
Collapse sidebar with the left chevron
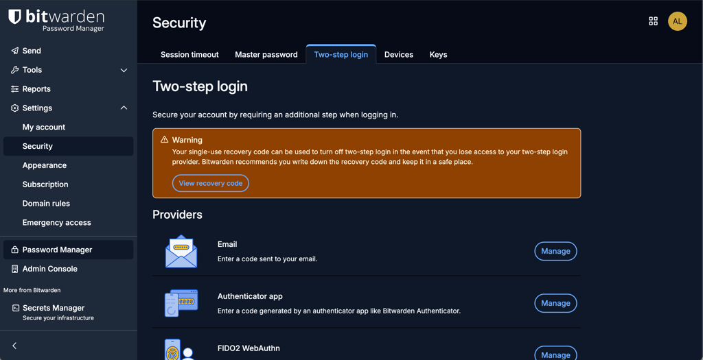point(14,346)
